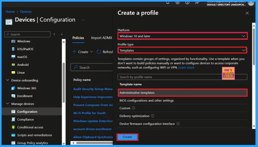Click the sidebar sort up-down arrows icon
258x147 pixels.
pyautogui.click(x=54, y=34)
